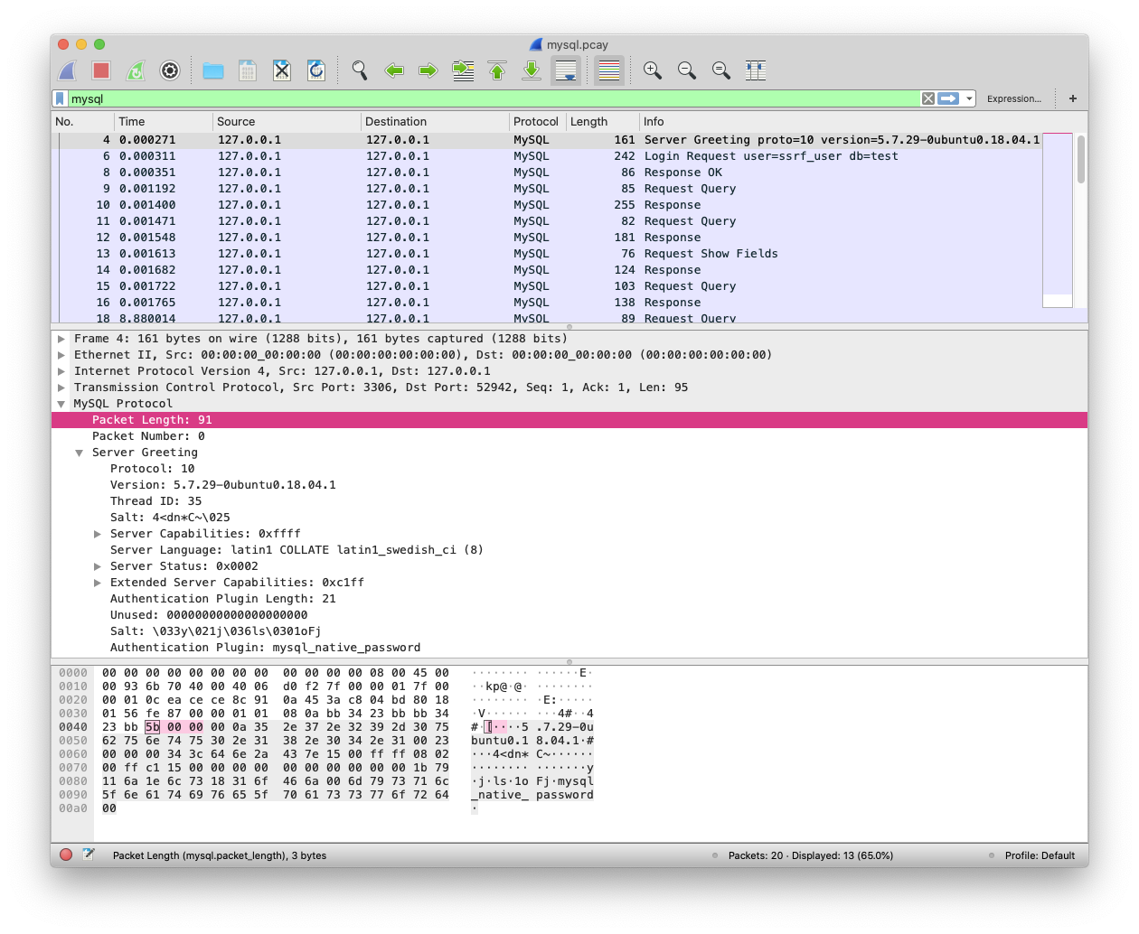
Task: Stop the running capture
Action: (x=101, y=70)
